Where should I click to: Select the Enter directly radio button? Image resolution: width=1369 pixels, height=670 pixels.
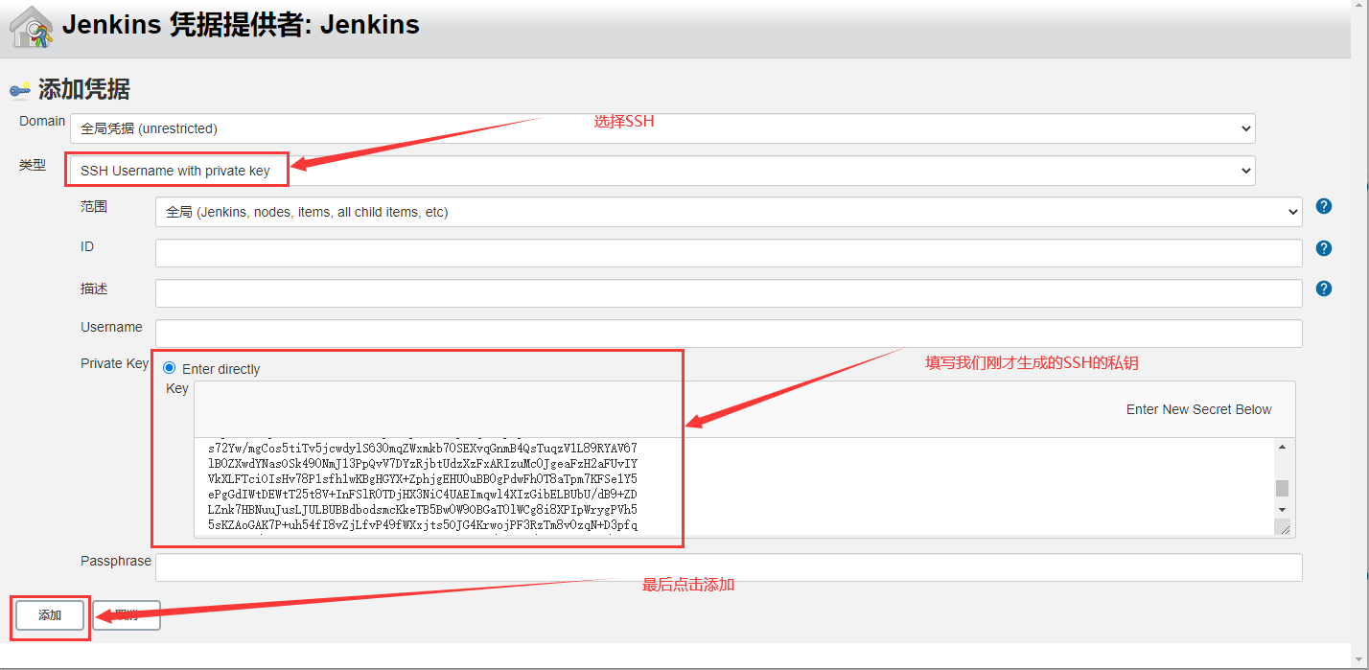[170, 368]
